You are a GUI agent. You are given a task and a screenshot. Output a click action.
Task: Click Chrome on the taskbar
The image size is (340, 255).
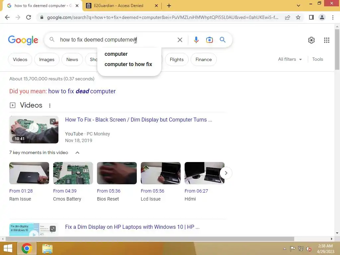point(27,248)
